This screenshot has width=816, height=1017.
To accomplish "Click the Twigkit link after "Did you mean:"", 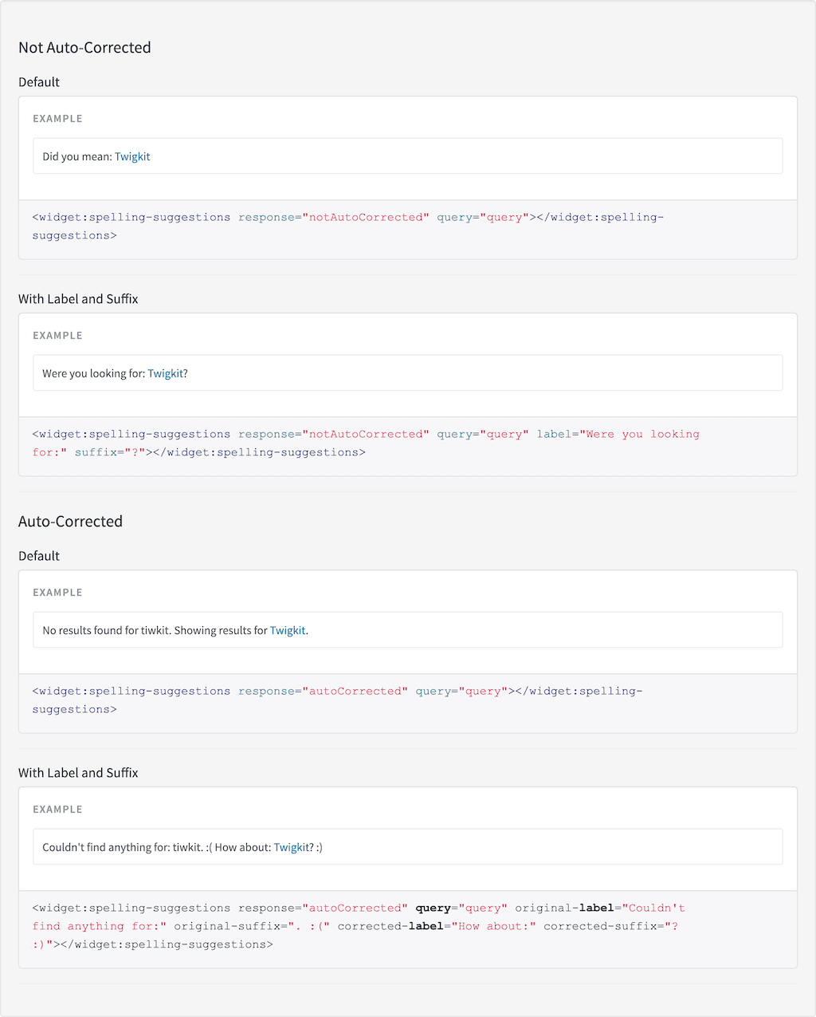I will coord(132,156).
